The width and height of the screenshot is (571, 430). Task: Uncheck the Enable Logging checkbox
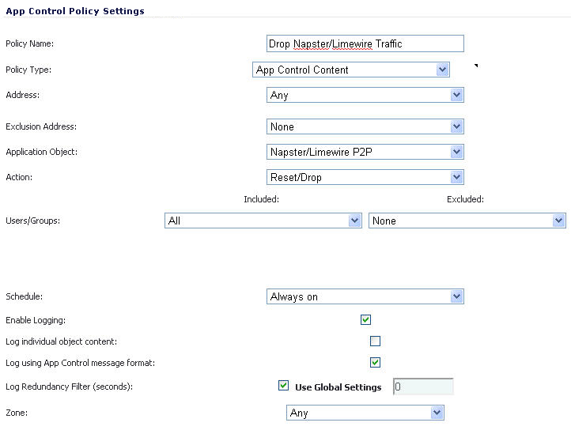365,319
